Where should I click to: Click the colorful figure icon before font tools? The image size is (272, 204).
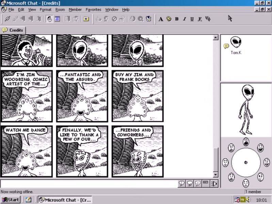149,19
